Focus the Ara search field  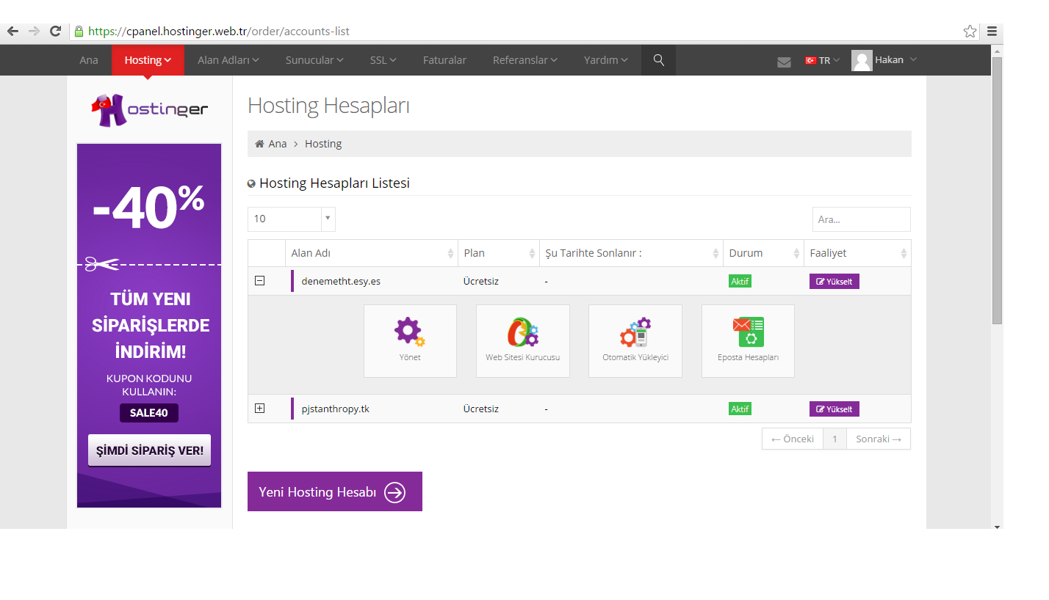pyautogui.click(x=861, y=219)
